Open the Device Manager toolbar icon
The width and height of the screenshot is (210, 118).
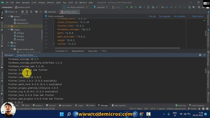coord(189,7)
